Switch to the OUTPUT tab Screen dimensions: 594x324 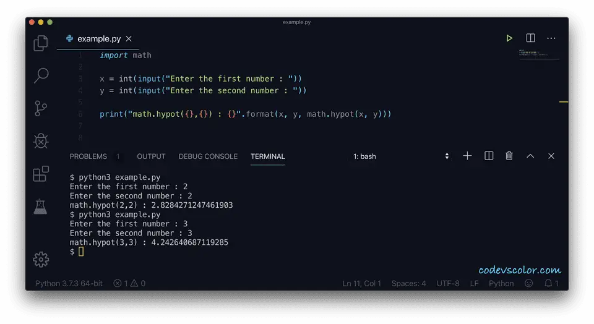pos(151,156)
